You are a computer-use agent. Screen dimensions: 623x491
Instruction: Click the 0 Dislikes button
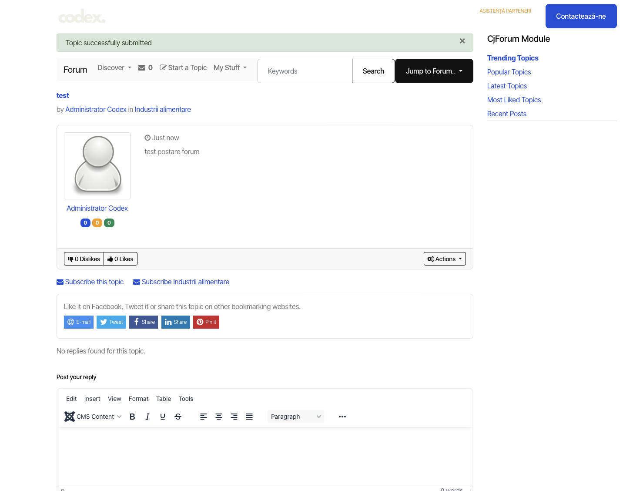coord(84,259)
